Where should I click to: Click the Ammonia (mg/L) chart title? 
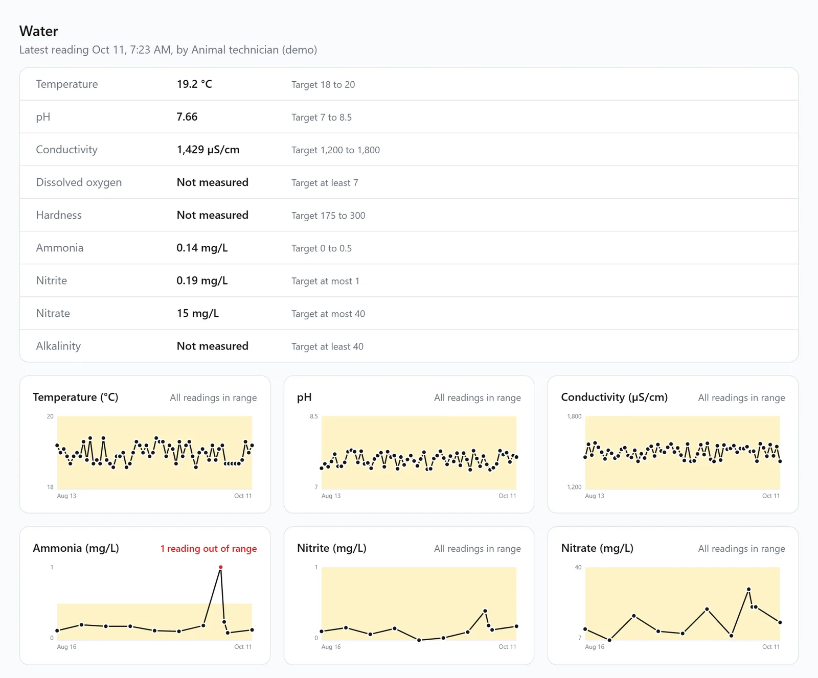coord(76,548)
